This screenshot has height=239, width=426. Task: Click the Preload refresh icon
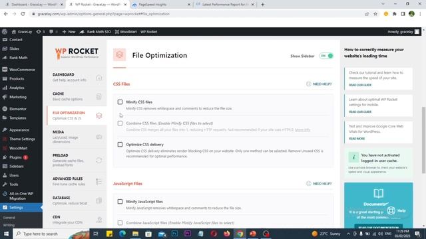click(x=99, y=161)
